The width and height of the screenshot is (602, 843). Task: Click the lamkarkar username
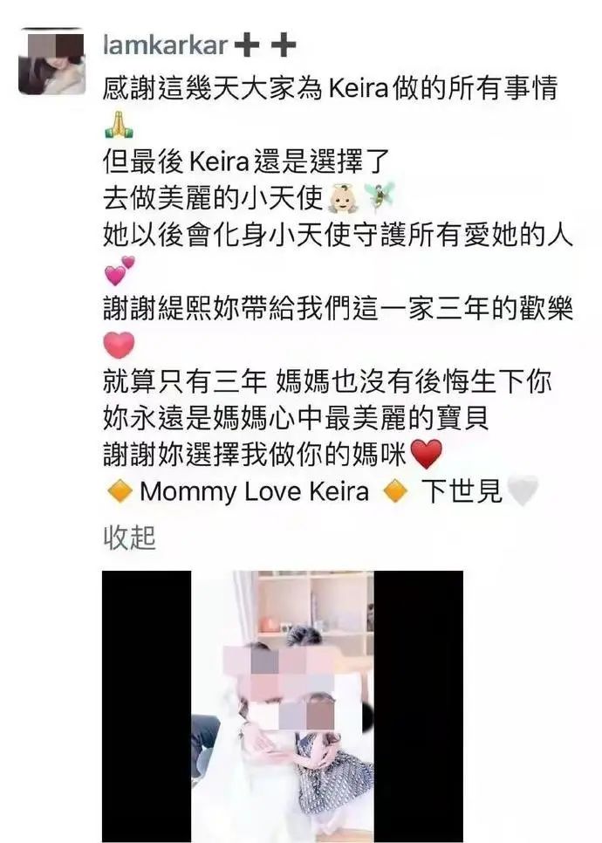point(165,45)
